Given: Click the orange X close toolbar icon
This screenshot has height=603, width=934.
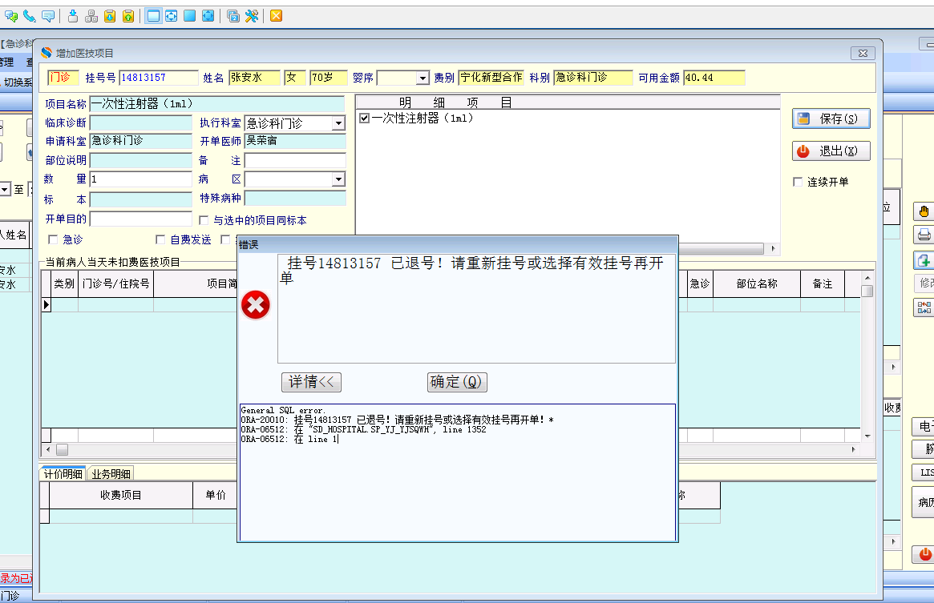Looking at the screenshot, I should pos(276,16).
